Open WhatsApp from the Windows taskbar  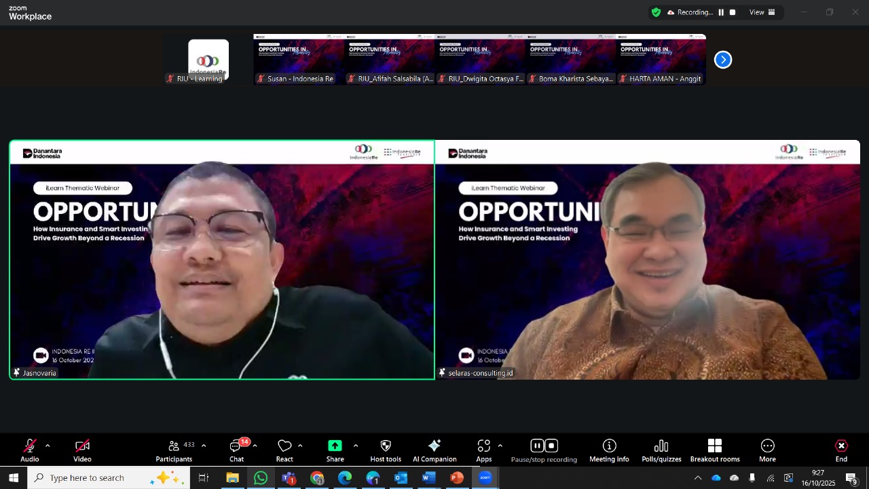tap(261, 478)
